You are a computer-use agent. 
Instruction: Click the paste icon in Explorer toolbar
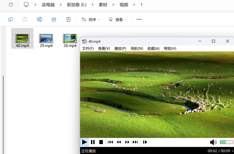(x=25, y=19)
